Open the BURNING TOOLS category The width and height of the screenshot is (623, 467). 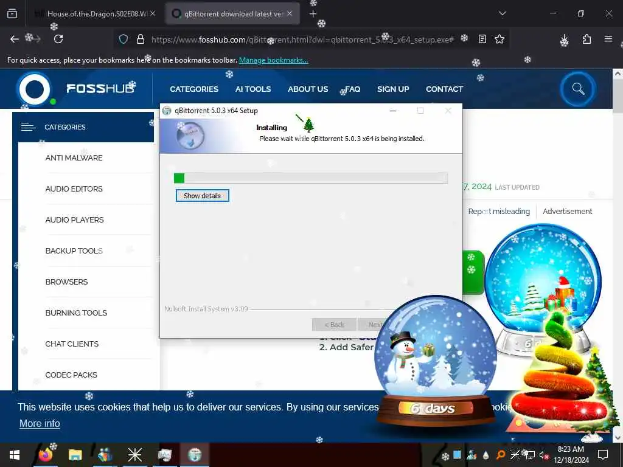pyautogui.click(x=76, y=313)
